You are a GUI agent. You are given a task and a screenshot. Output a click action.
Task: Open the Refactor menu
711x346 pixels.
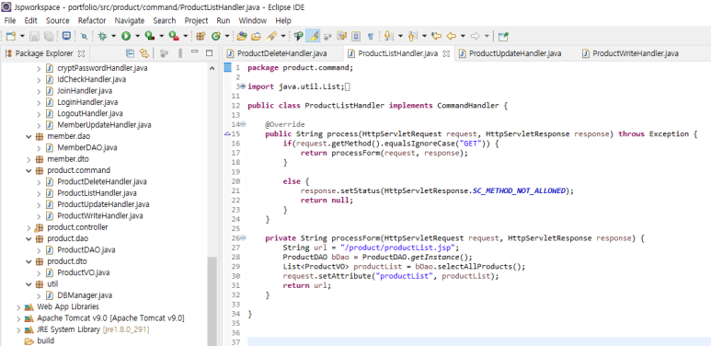(x=92, y=20)
